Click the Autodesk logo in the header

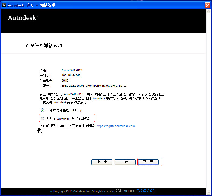pos(23,18)
